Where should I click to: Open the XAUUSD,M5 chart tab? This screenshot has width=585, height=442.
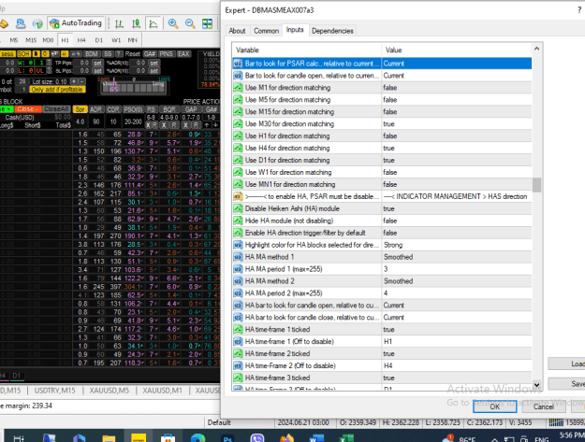tap(109, 391)
